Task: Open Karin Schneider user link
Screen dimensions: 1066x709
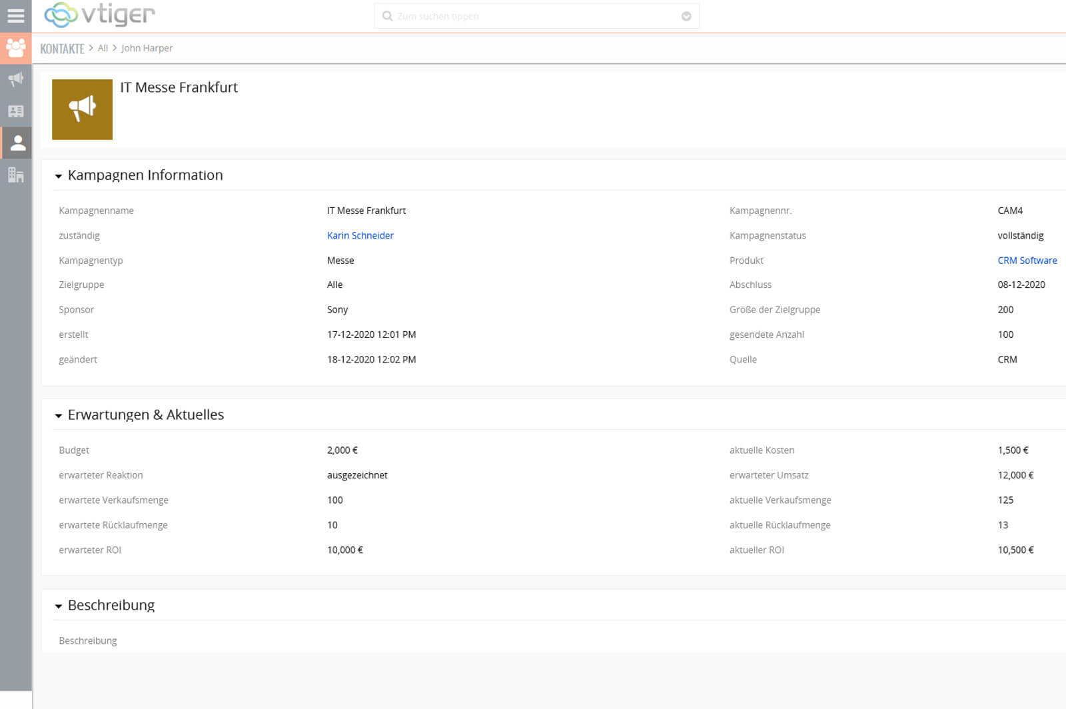Action: (360, 235)
